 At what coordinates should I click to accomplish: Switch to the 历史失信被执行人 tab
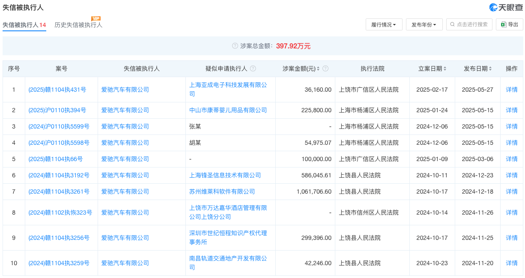(78, 25)
